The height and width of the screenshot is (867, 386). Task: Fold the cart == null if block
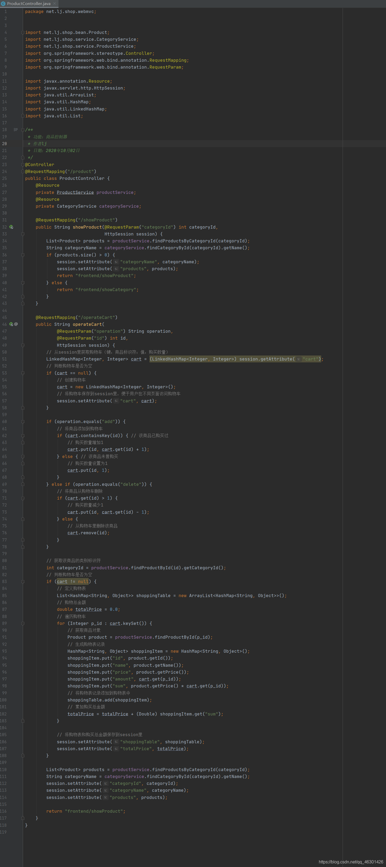coord(22,373)
